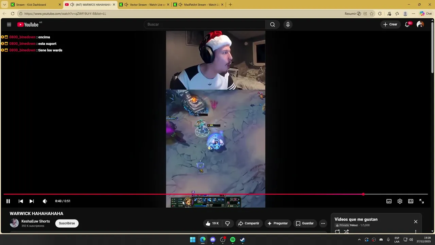The height and width of the screenshot is (245, 435).
Task: Click Resumir in the address bar
Action: pos(353,14)
